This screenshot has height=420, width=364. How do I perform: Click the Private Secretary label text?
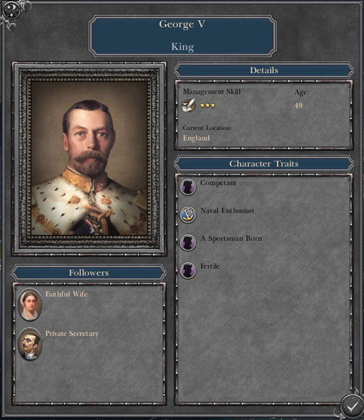pos(72,334)
